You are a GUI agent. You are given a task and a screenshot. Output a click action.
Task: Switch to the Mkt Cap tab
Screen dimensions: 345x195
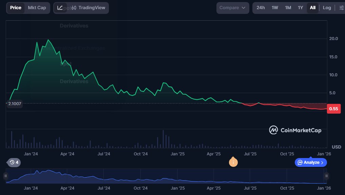[x=37, y=8]
